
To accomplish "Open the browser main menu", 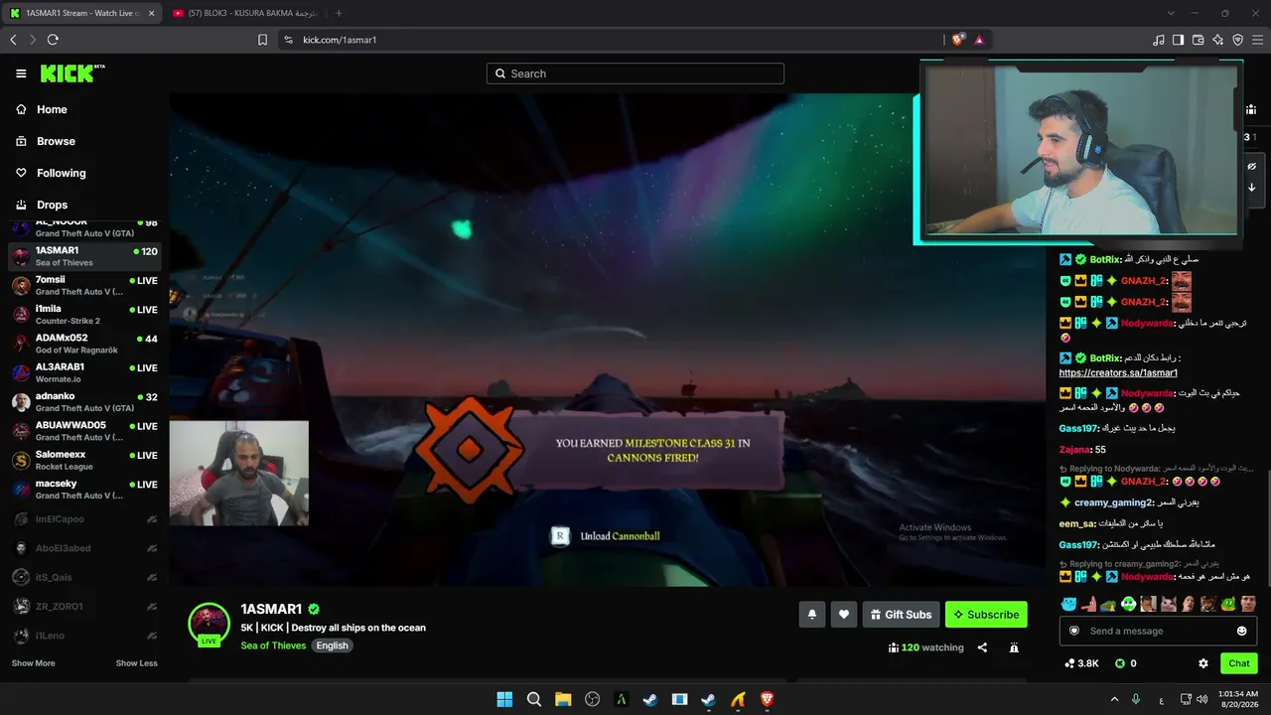I will [1257, 40].
